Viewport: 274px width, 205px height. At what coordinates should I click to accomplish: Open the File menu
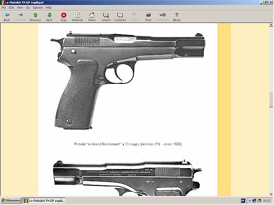[4, 8]
